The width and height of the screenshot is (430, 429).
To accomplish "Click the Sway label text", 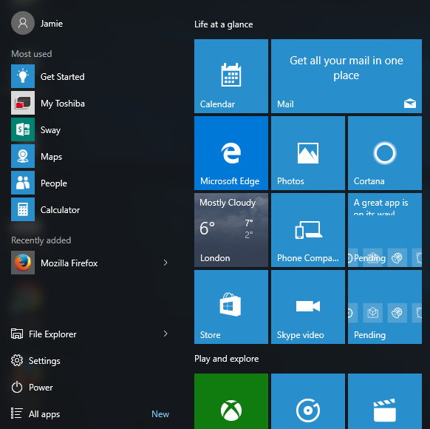I will coord(50,130).
